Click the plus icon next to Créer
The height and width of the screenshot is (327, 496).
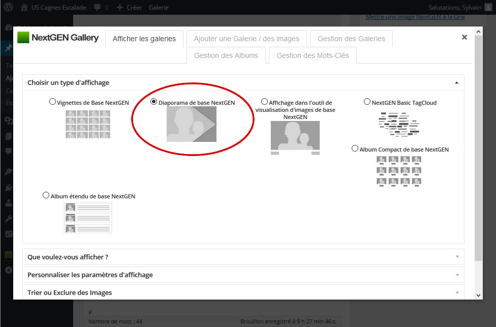click(119, 7)
